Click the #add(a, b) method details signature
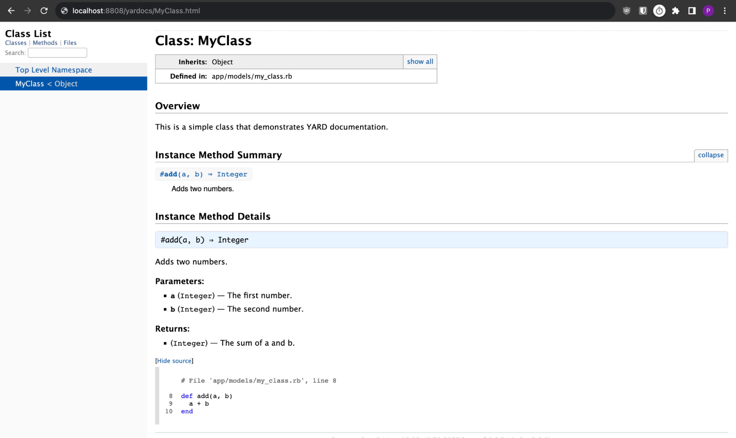 [441, 240]
